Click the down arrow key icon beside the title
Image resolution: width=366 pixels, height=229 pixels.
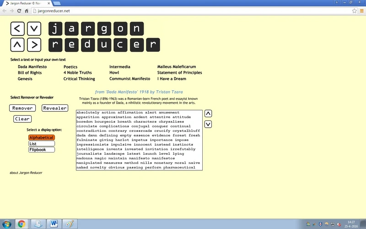pyautogui.click(x=34, y=29)
